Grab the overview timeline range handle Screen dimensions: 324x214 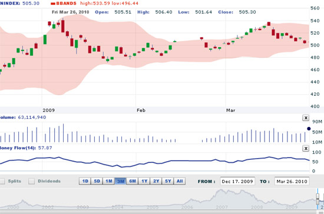pyautogui.click(x=318, y=199)
